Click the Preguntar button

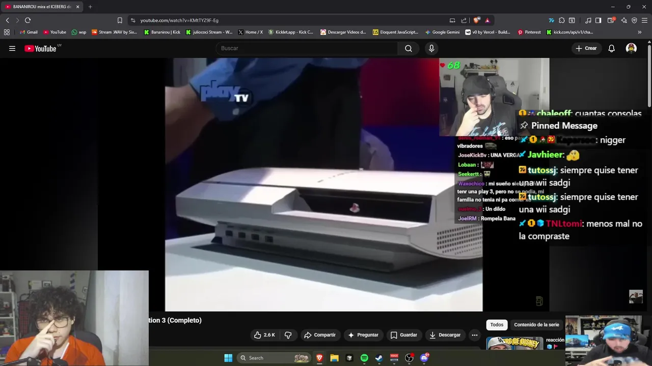point(363,335)
